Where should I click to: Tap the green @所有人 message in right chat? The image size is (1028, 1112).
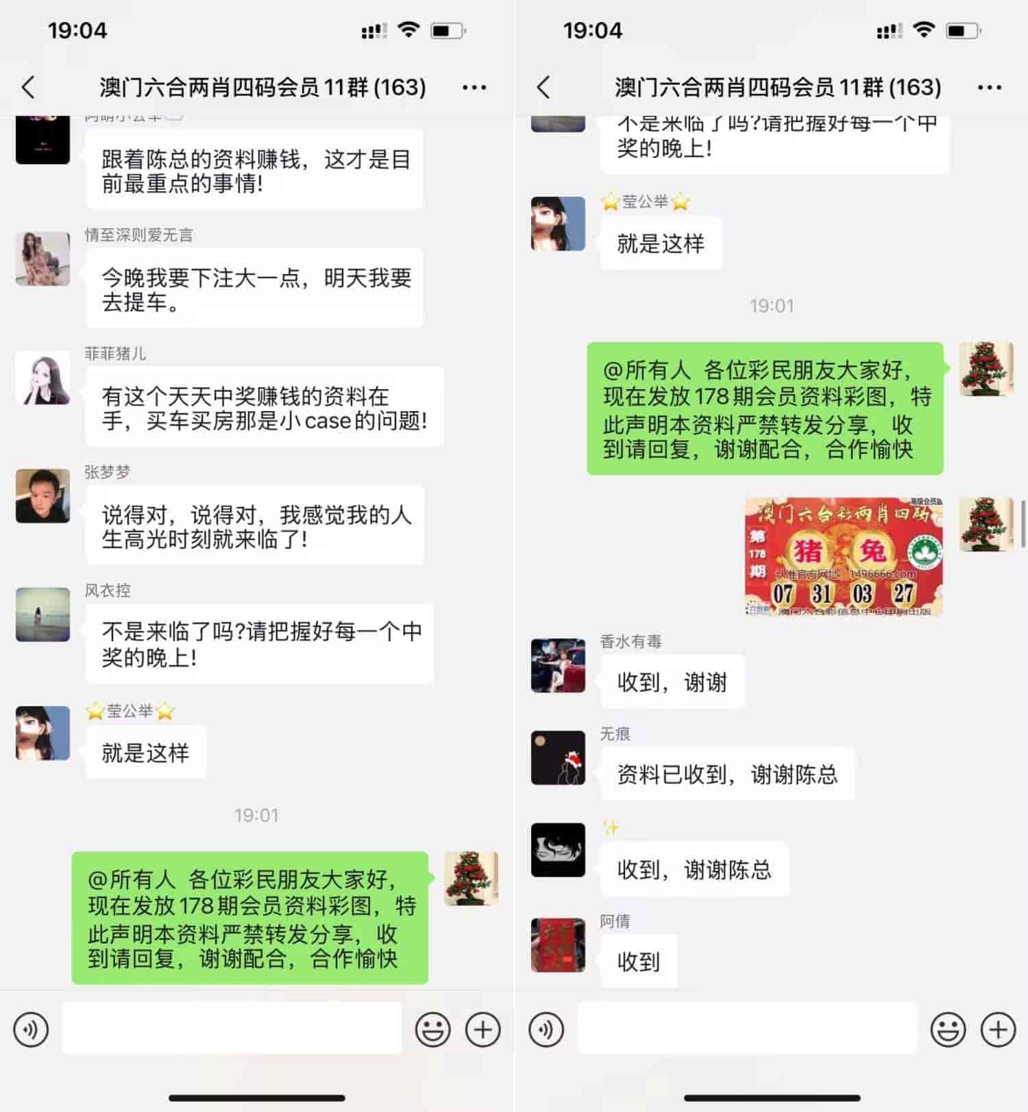tap(765, 409)
